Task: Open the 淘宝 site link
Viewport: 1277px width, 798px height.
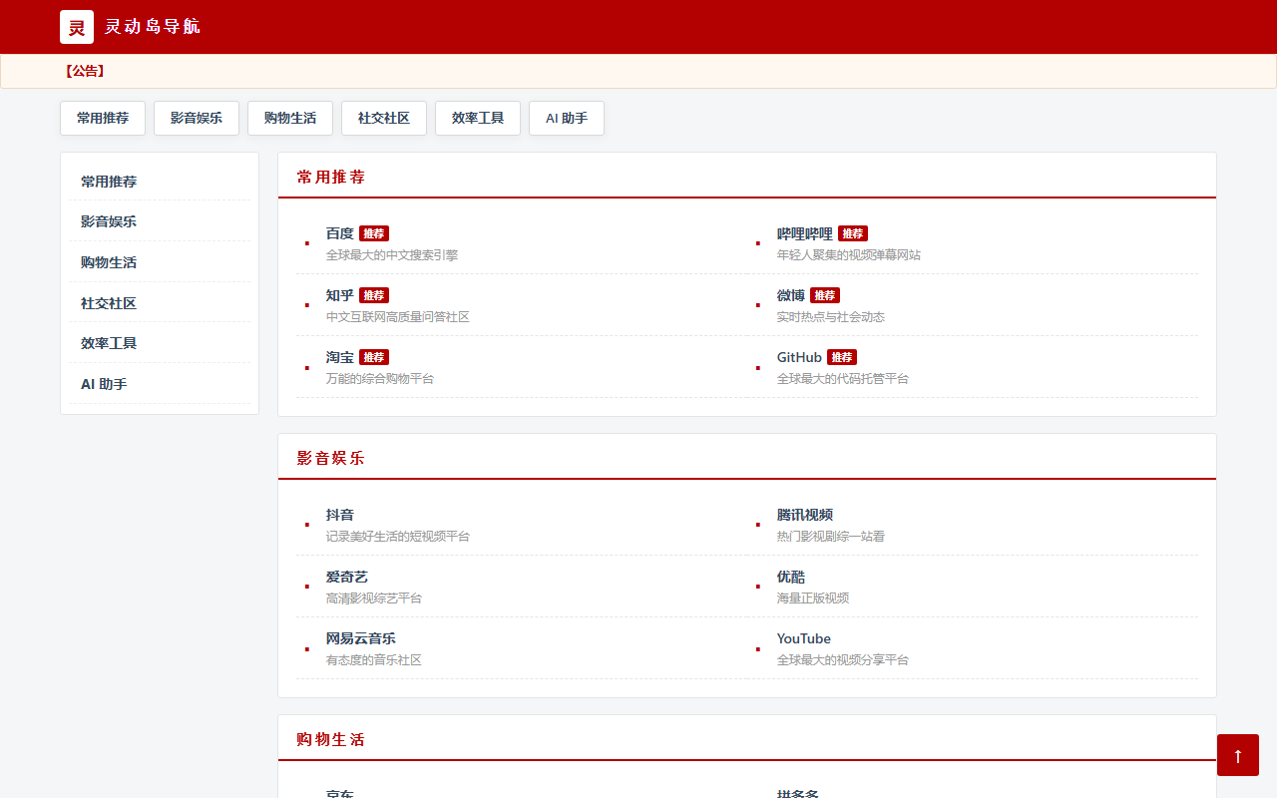Action: 340,357
